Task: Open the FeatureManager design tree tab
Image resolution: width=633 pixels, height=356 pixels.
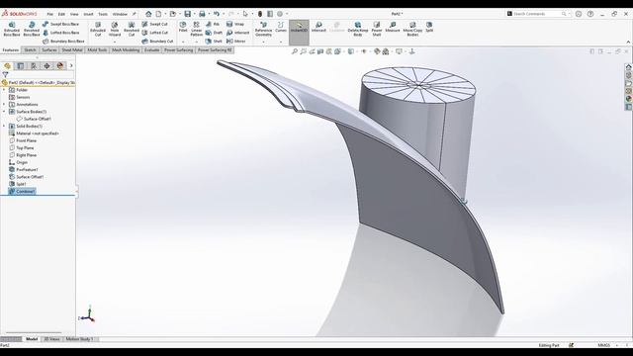Action: 7,66
